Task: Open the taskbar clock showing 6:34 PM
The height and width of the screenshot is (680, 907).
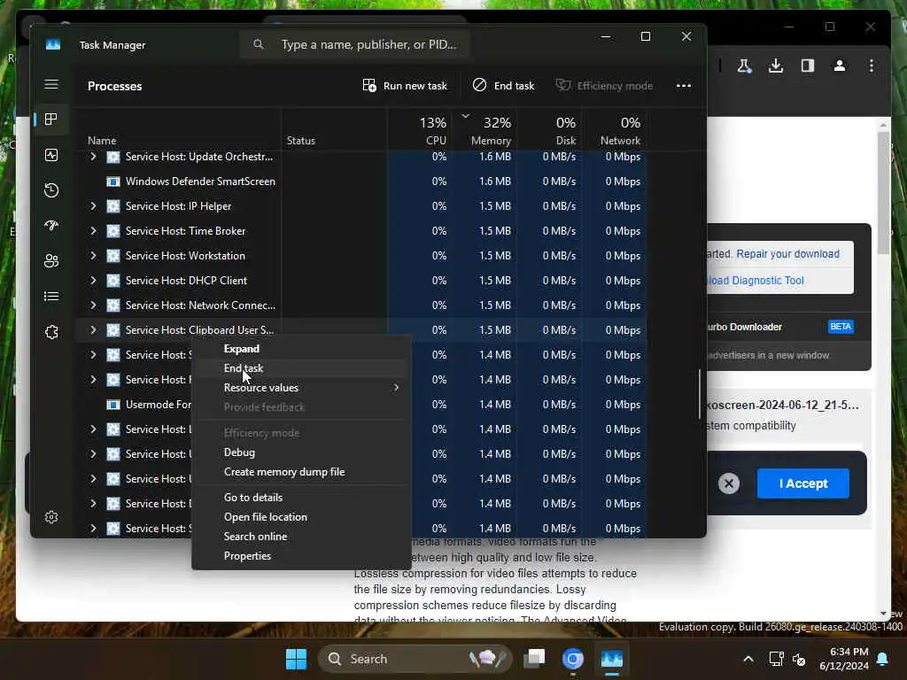Action: tap(843, 659)
